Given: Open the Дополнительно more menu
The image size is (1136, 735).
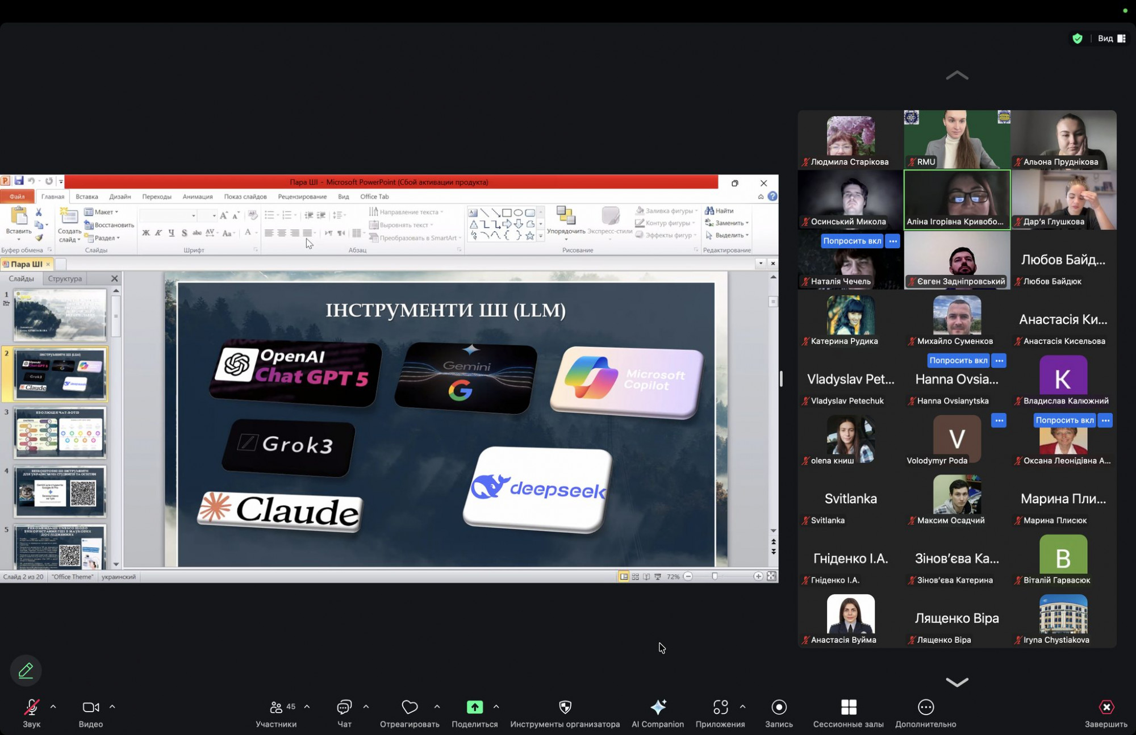Looking at the screenshot, I should click(x=925, y=707).
